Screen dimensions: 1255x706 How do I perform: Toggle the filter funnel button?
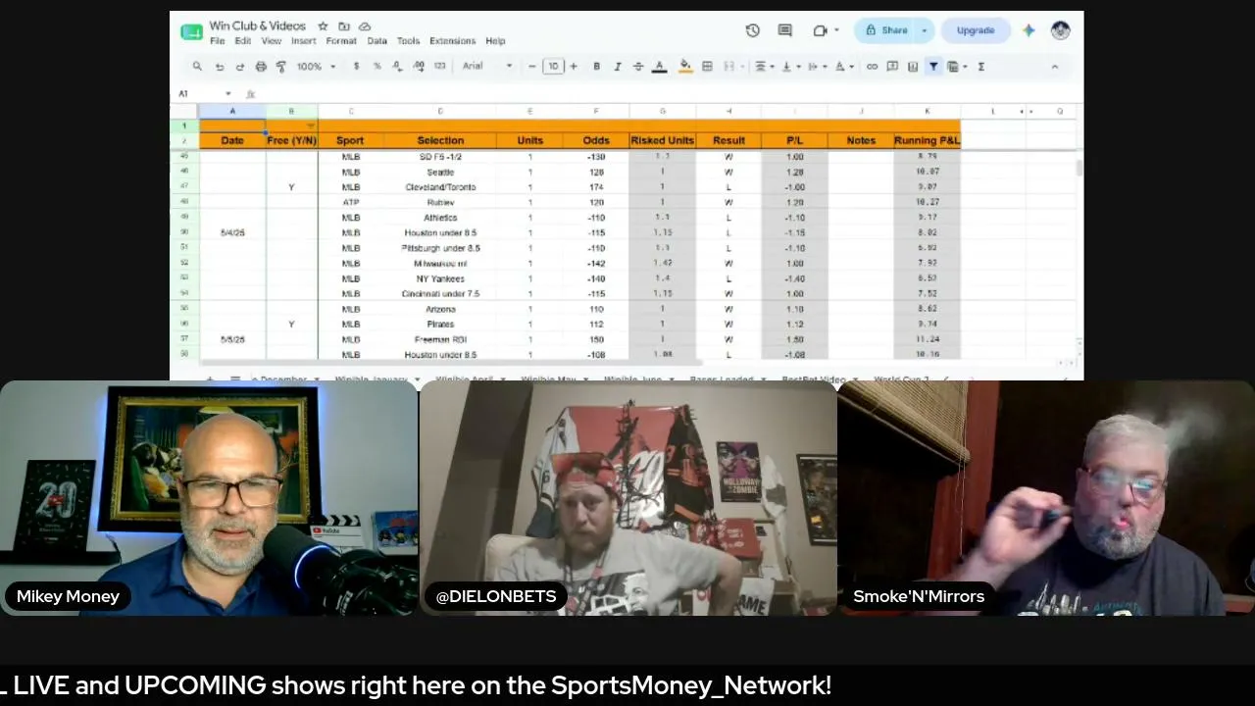(x=933, y=67)
